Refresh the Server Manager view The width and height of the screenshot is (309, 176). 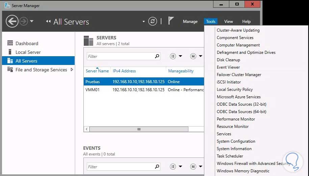click(x=153, y=21)
